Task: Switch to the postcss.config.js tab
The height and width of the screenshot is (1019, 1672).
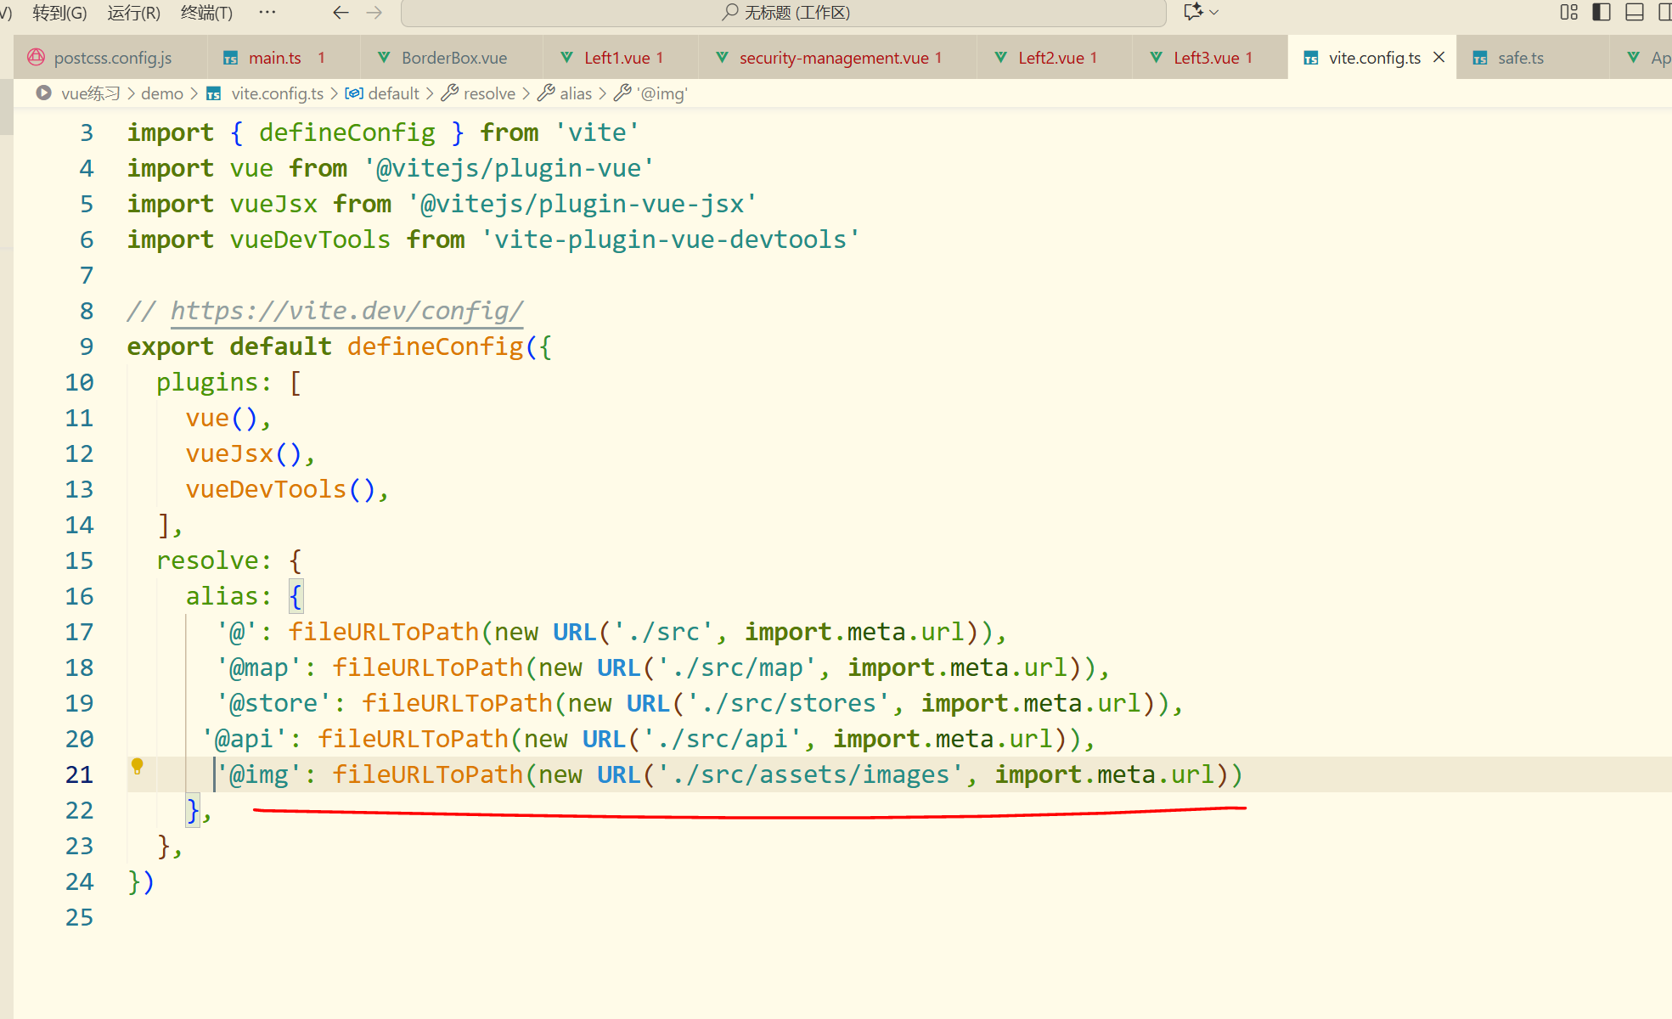Action: [112, 58]
